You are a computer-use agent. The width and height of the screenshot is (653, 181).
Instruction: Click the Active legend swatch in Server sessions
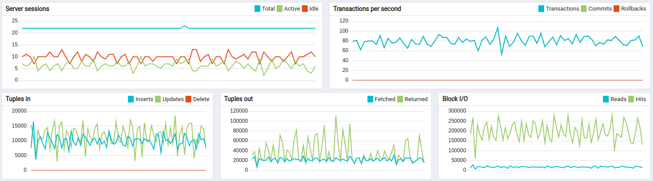[280, 9]
